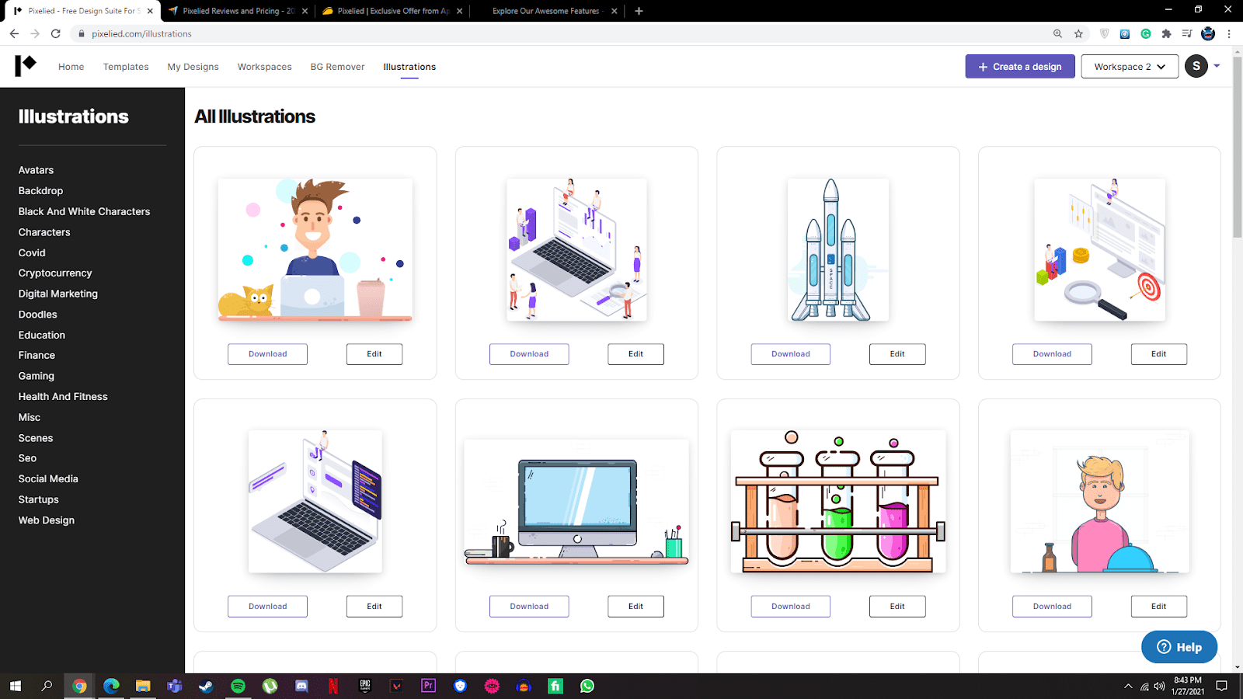Open Chrome's three-dot menu
This screenshot has height=699, width=1243.
1228,33
